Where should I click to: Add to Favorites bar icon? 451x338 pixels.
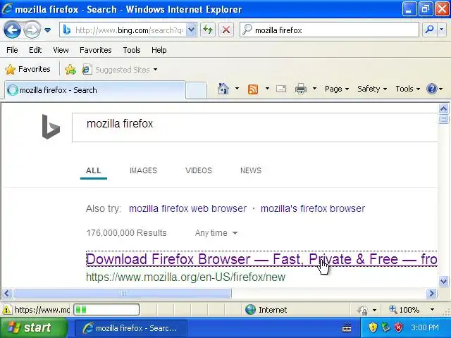(x=70, y=69)
